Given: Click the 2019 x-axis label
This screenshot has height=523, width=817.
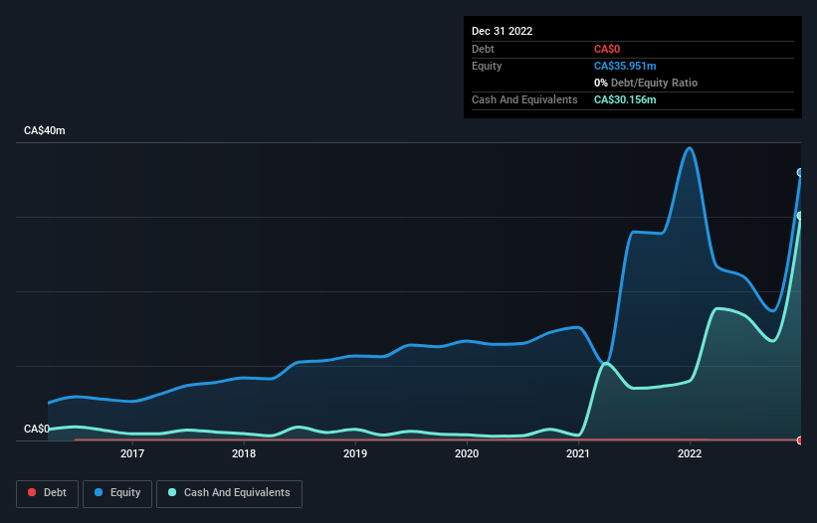Looking at the screenshot, I should [x=355, y=453].
